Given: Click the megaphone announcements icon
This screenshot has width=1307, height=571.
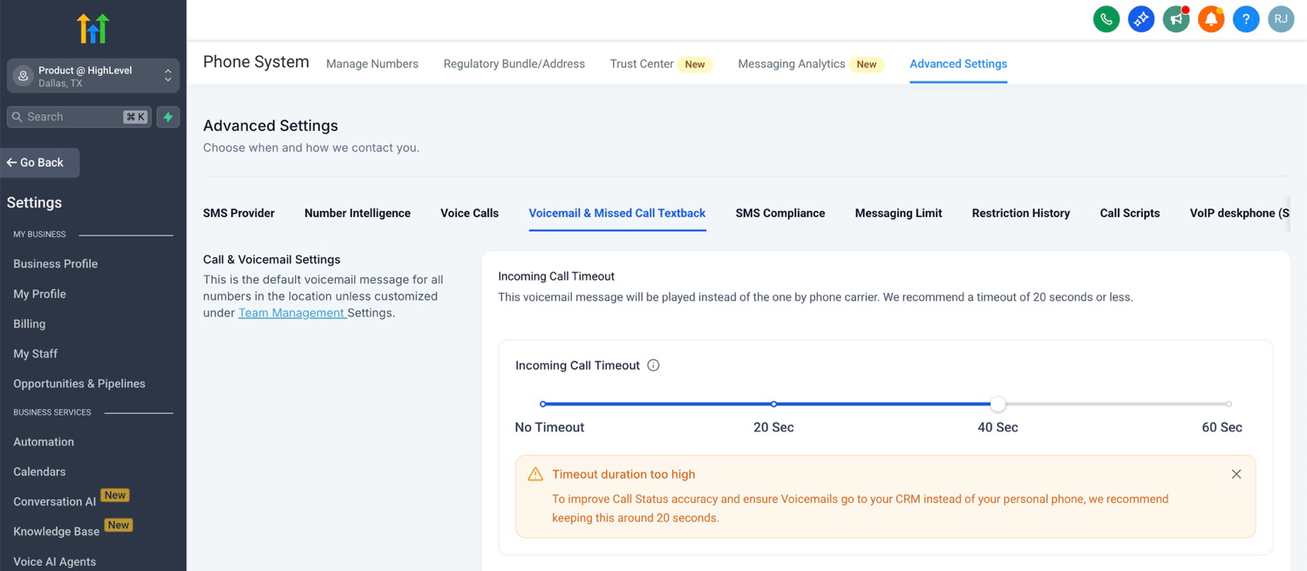Looking at the screenshot, I should pyautogui.click(x=1176, y=19).
